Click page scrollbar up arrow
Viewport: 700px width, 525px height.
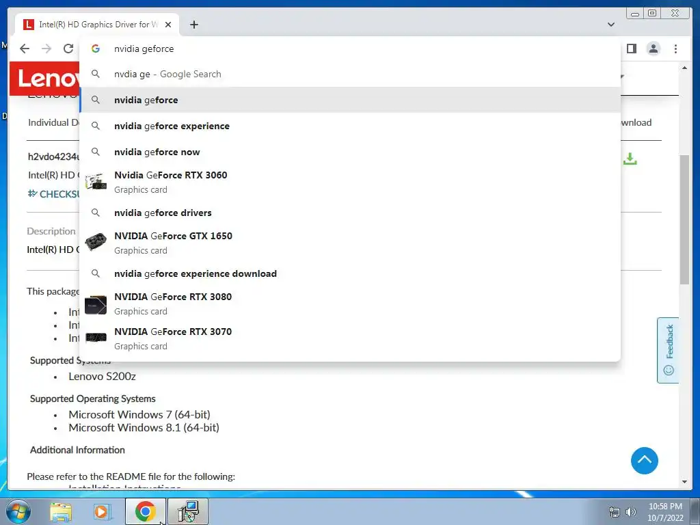[x=684, y=68]
